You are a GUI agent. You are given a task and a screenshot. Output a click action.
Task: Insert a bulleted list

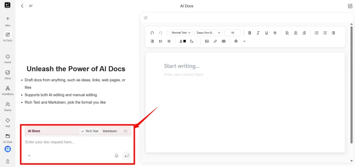pos(325,33)
